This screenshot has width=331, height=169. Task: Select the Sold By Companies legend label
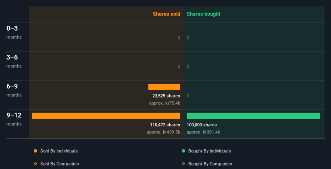(60, 164)
